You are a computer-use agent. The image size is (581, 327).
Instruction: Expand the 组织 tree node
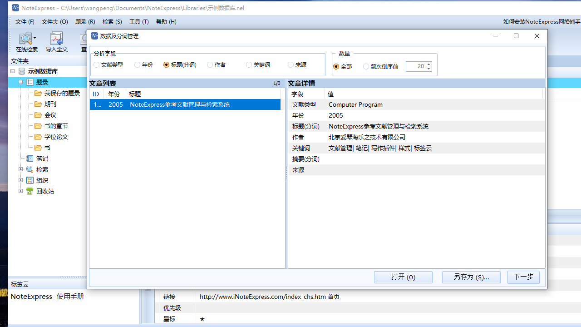[21, 180]
